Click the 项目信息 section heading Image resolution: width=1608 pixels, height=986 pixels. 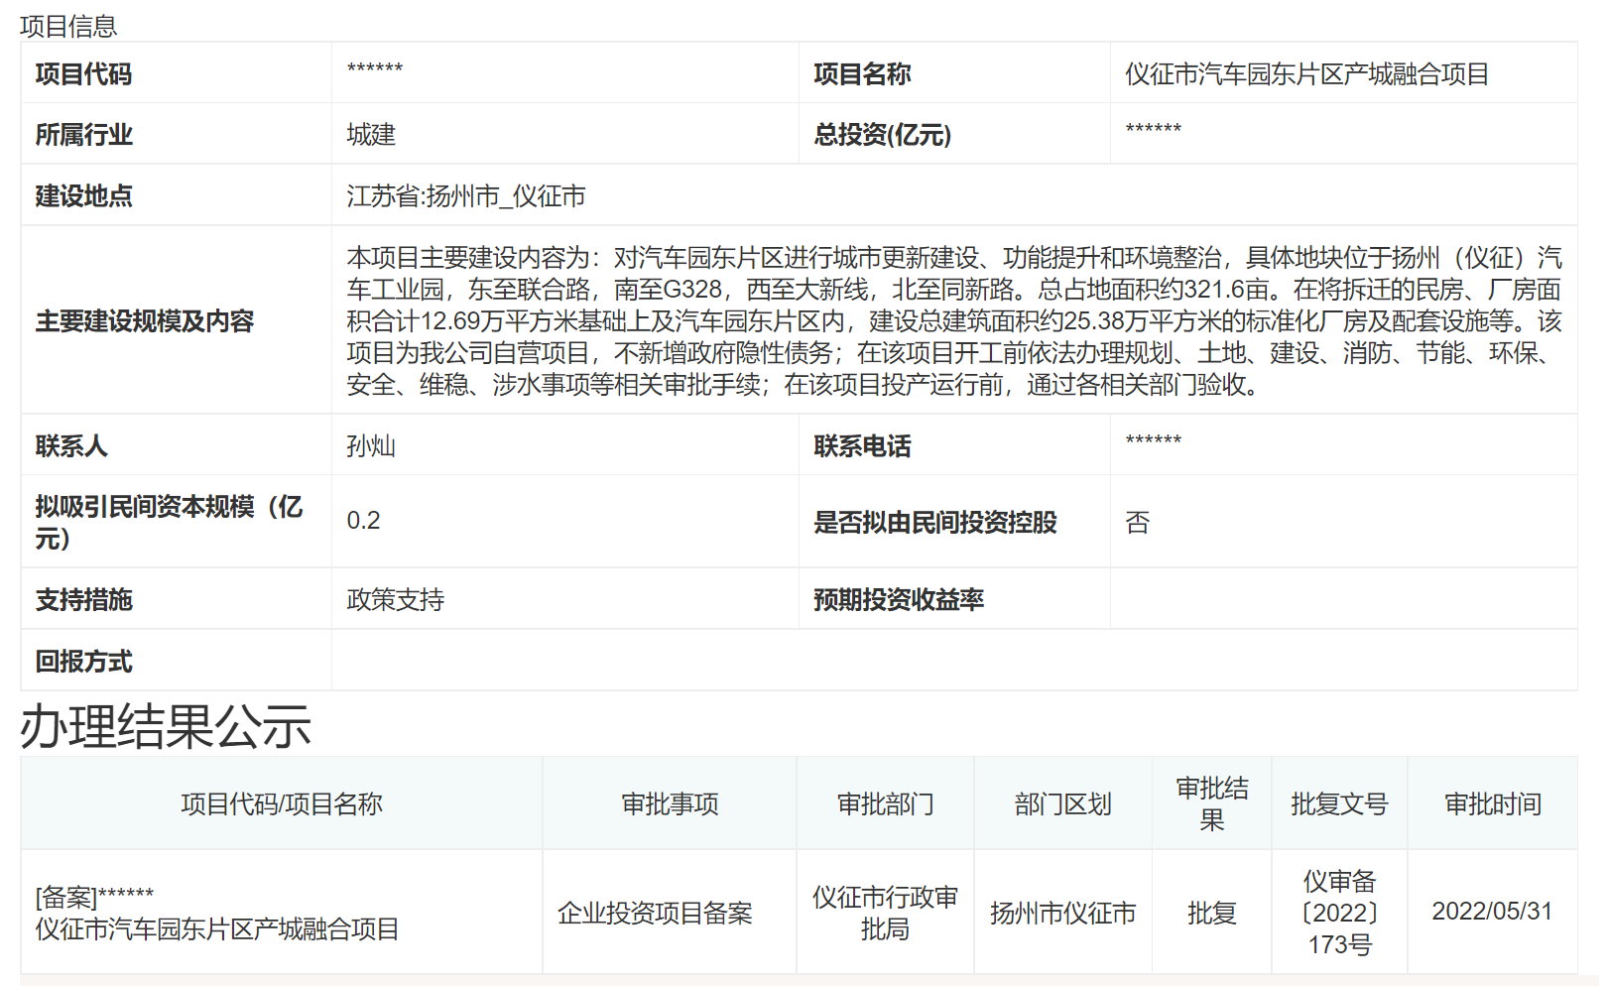(68, 26)
